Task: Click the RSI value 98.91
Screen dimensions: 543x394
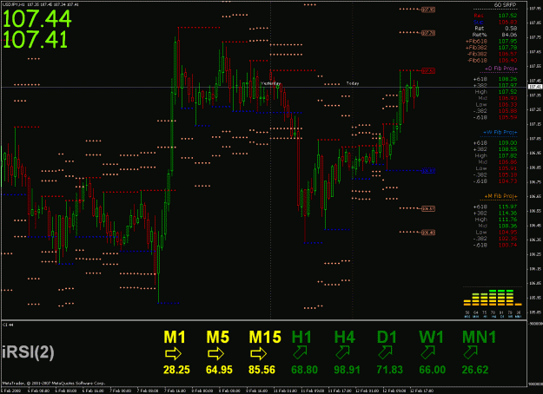Action: coord(347,370)
